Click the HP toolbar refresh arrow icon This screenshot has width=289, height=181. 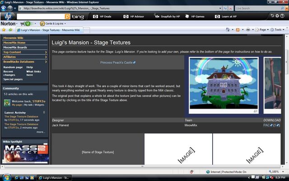click(x=272, y=16)
